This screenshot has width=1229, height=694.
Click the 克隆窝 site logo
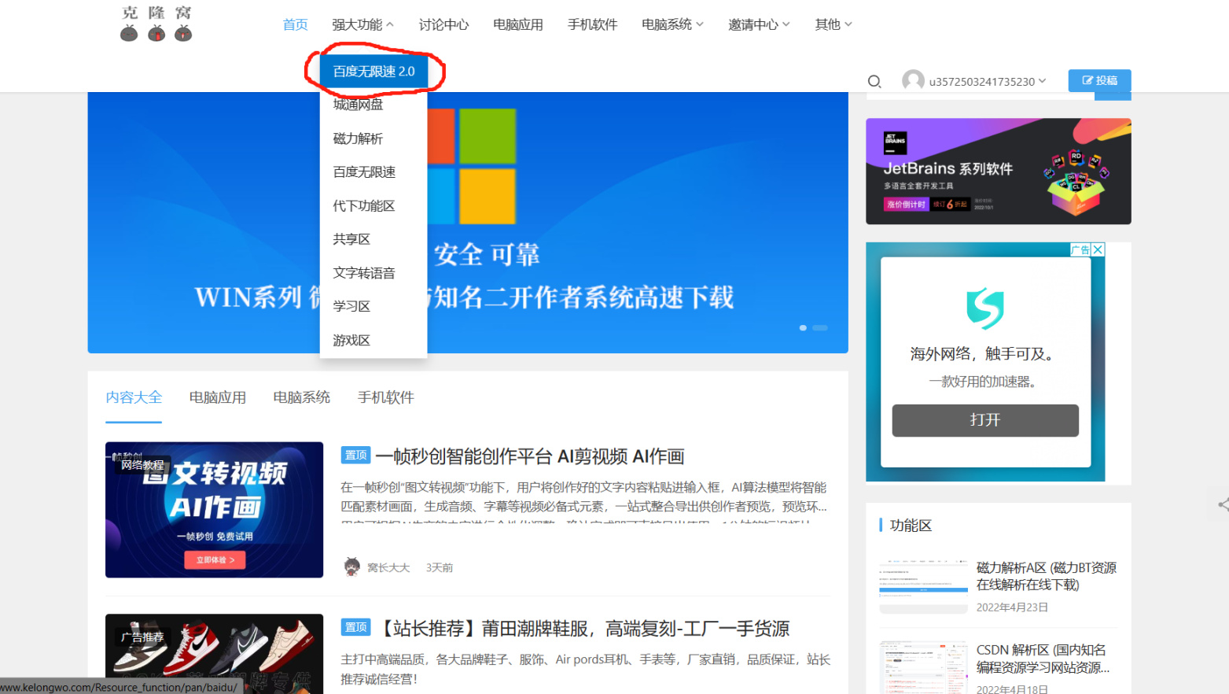(x=156, y=24)
